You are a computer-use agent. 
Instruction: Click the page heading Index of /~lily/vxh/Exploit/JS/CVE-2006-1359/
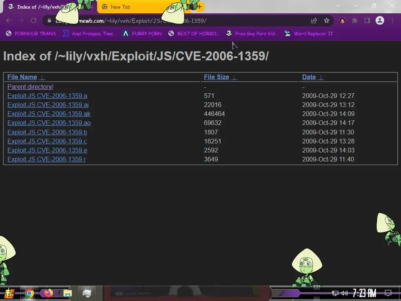click(x=136, y=56)
